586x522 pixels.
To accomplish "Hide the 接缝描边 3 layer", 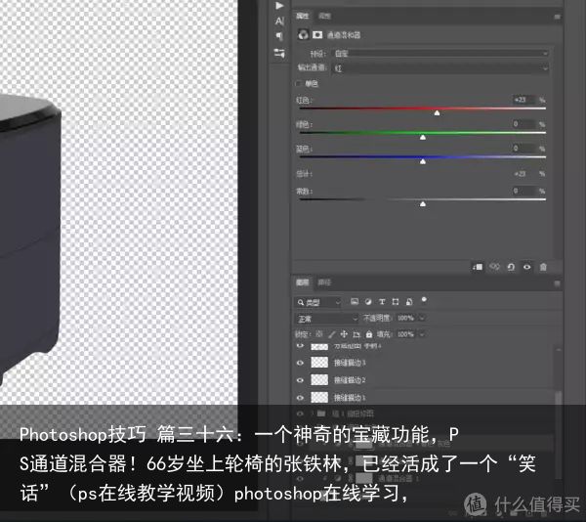I will (300, 363).
